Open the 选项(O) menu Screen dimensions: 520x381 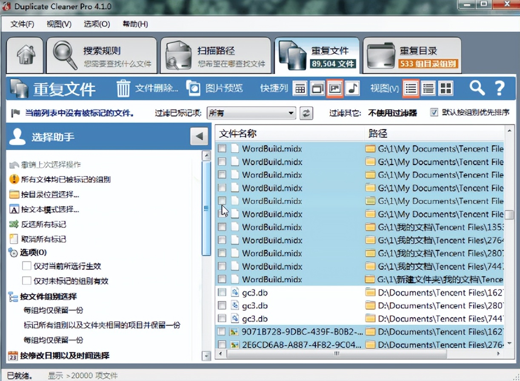pyautogui.click(x=96, y=24)
